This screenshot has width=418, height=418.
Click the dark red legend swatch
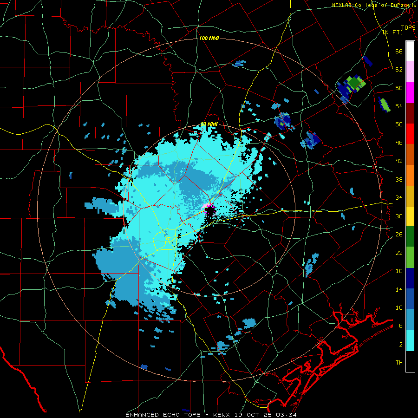pos(410,113)
